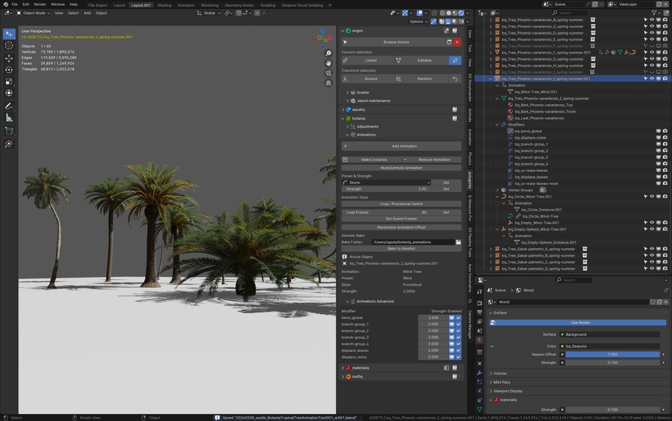Toggle render visibility for bq_Circle_Wind-Tree.001

click(665, 196)
